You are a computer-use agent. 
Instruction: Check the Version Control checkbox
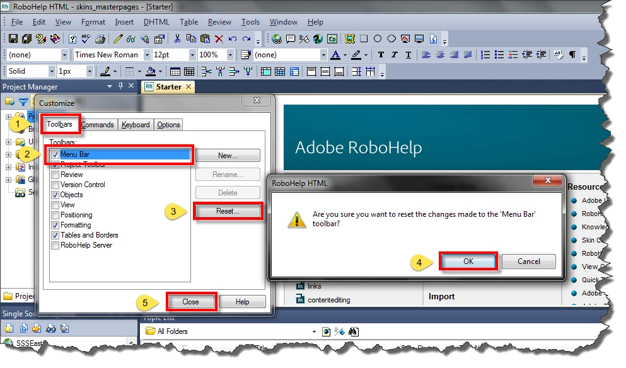coord(55,185)
